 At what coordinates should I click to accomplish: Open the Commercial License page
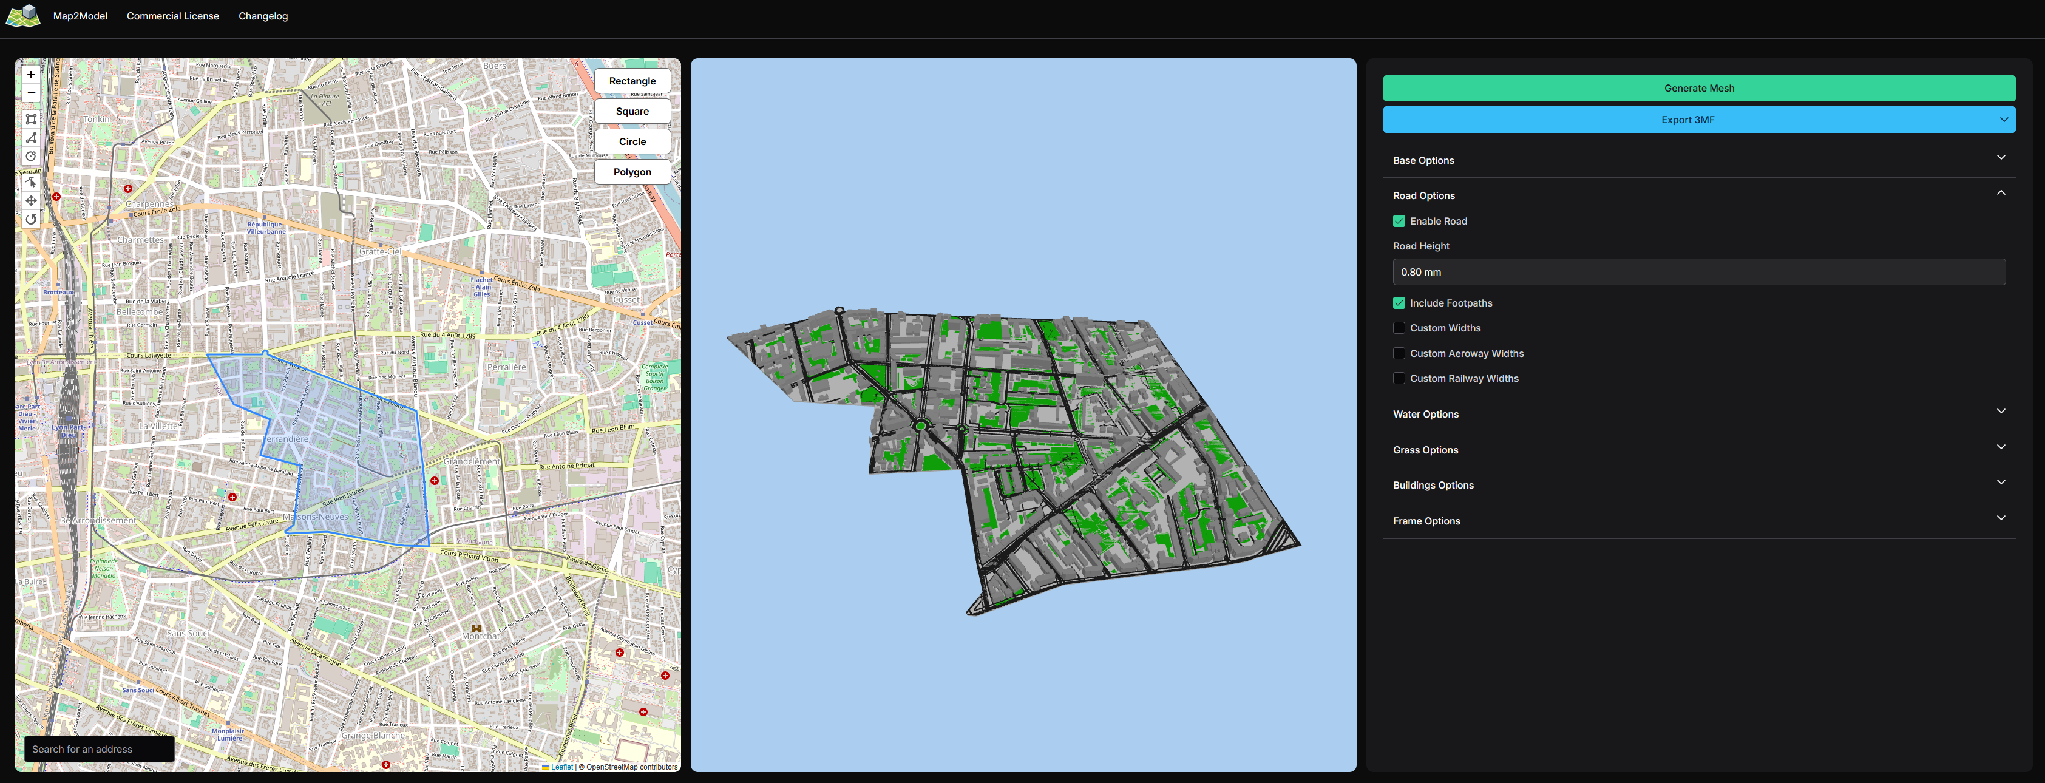click(x=172, y=16)
